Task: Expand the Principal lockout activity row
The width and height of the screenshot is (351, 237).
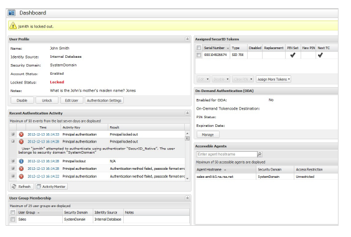Action: coord(13,161)
